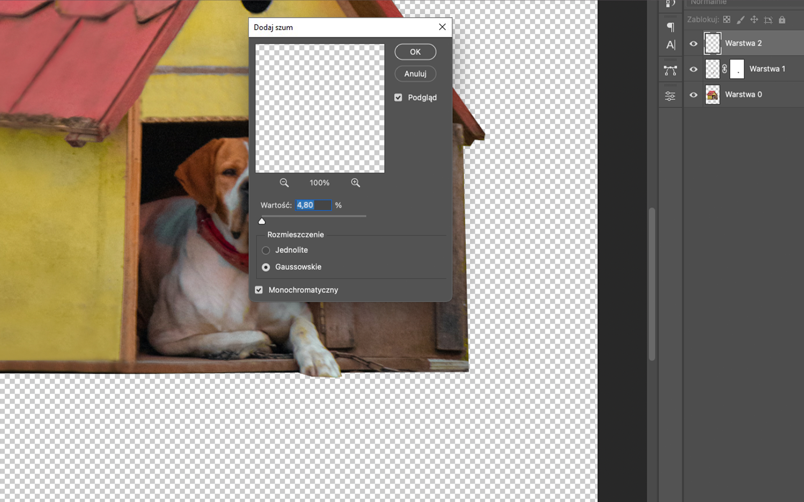Enable Monochromatyczny checkbox

pyautogui.click(x=259, y=289)
